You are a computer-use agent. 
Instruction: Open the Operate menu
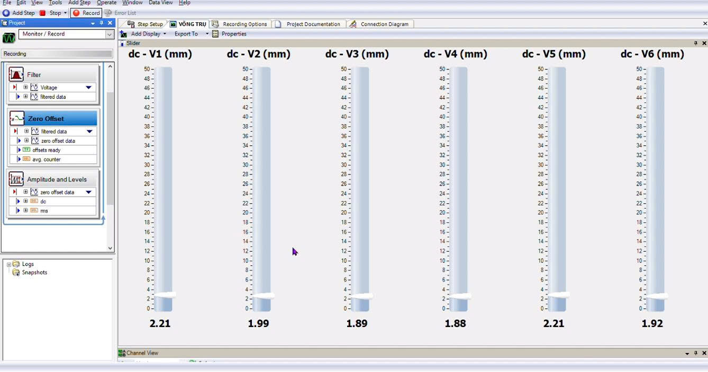click(106, 3)
